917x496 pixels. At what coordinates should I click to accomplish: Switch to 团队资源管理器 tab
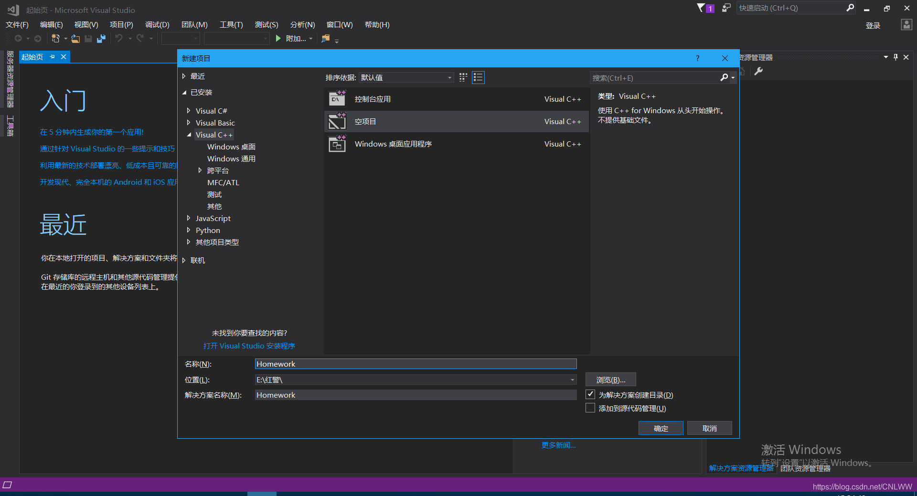tap(805, 468)
